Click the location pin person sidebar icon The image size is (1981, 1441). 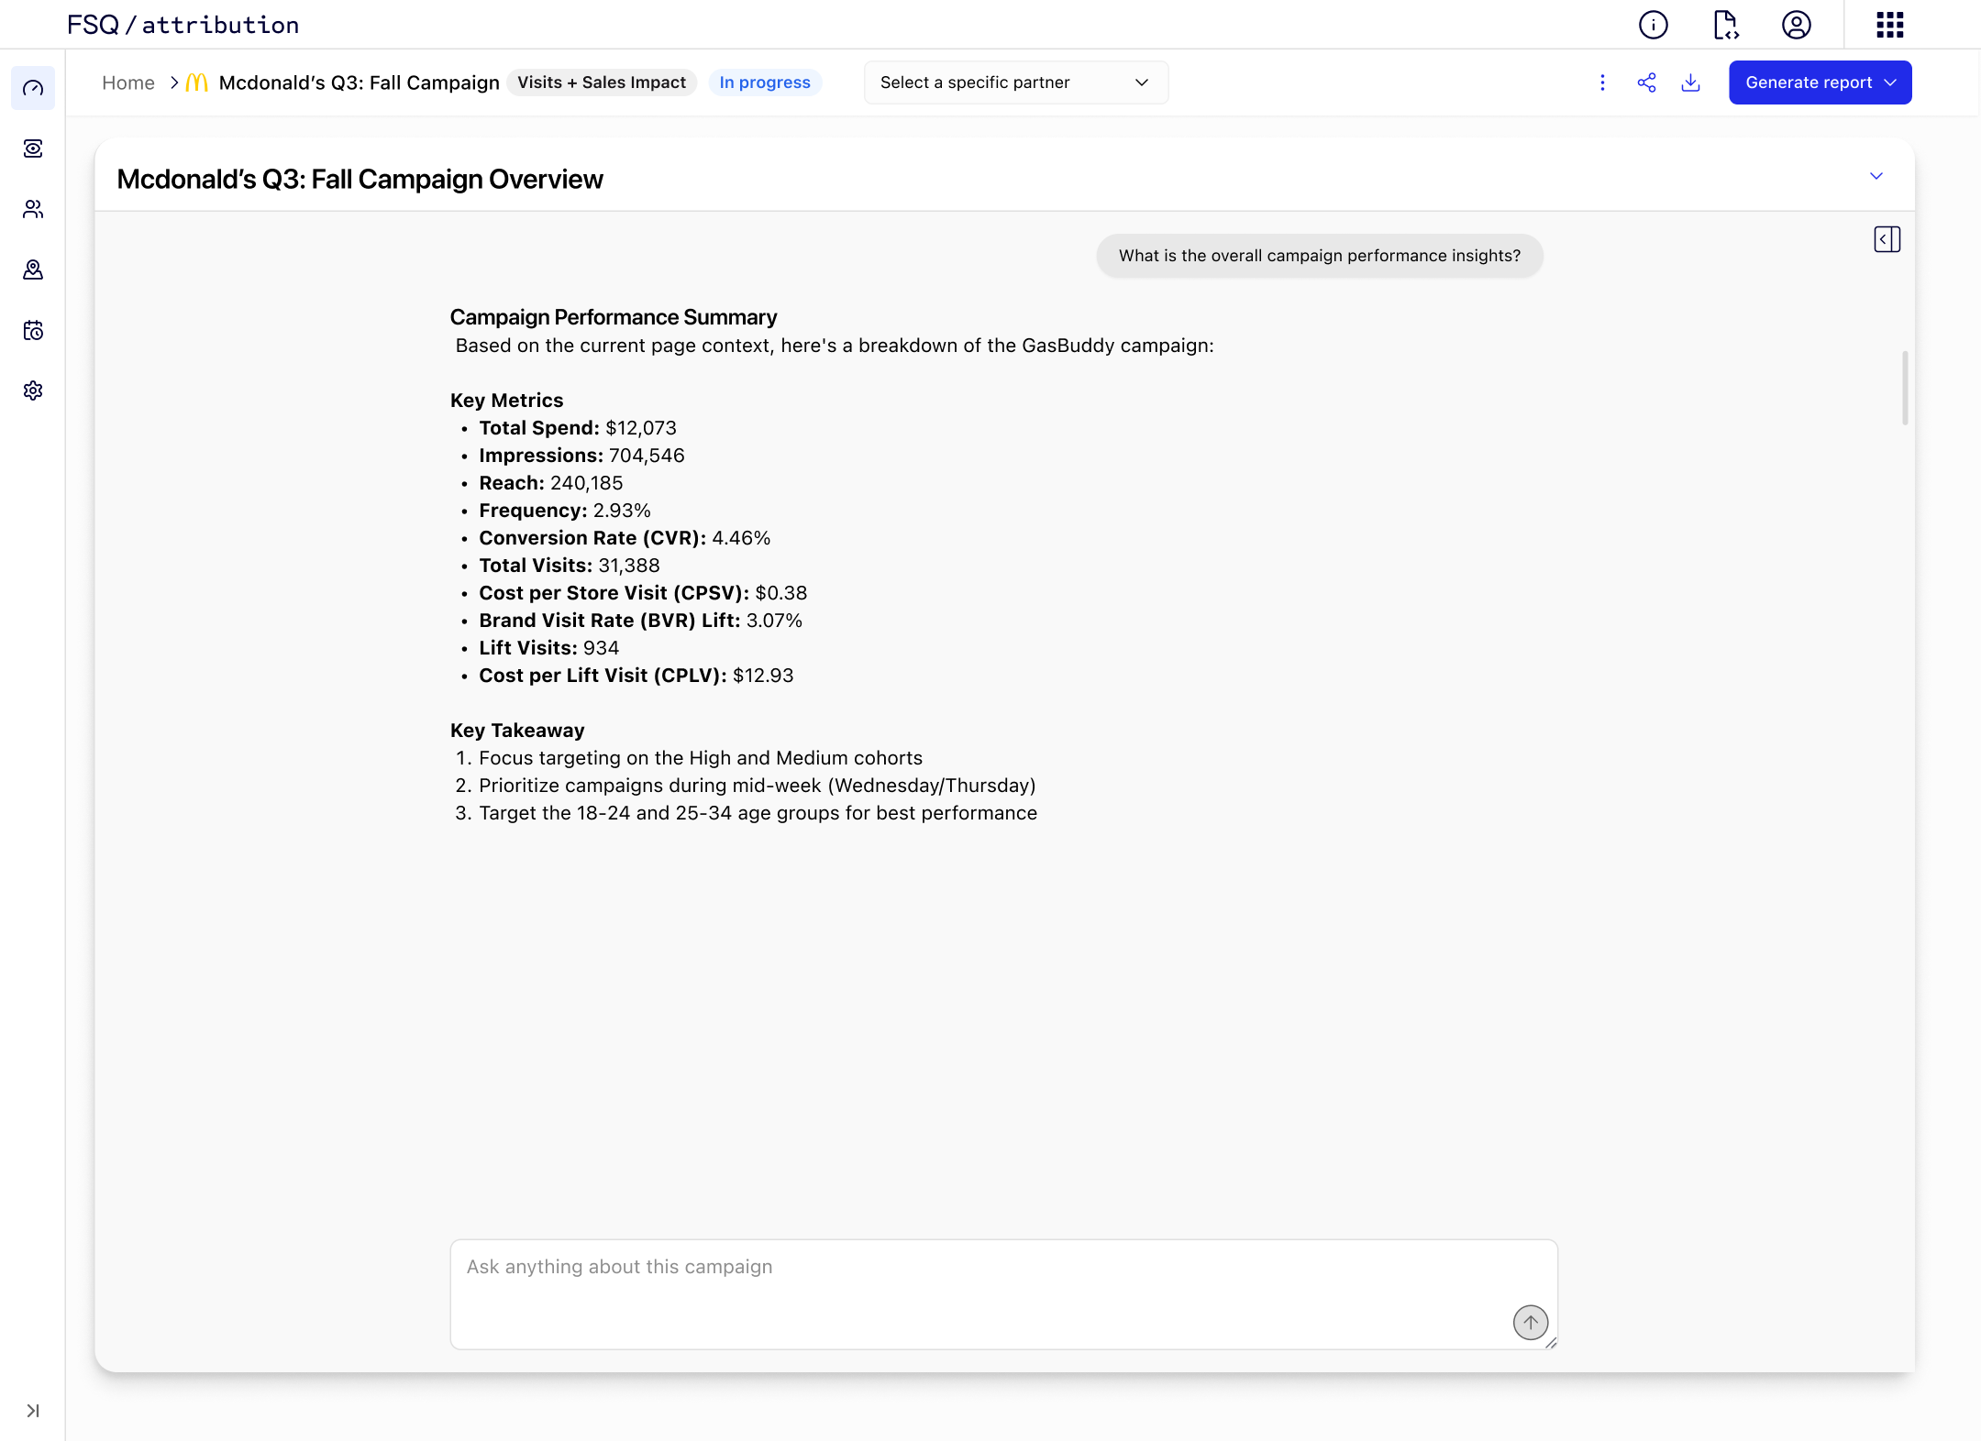tap(33, 269)
